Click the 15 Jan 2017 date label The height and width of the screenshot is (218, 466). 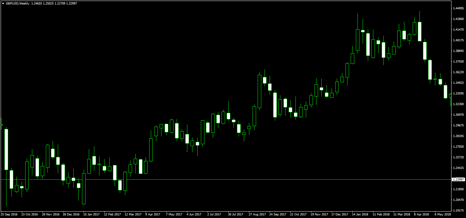(92, 214)
